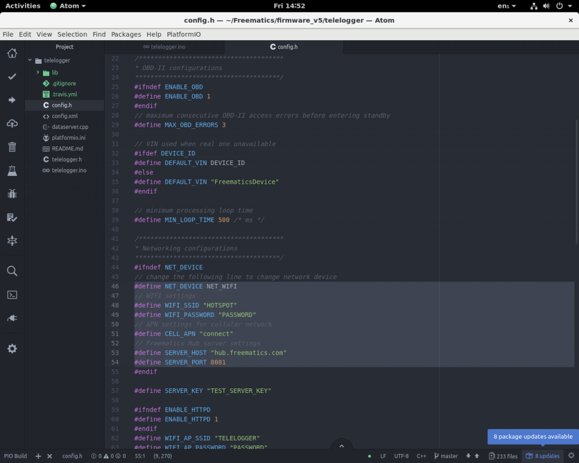579x463 pixels.
Task: Switch to the telelogger.ino tab
Action: point(163,47)
